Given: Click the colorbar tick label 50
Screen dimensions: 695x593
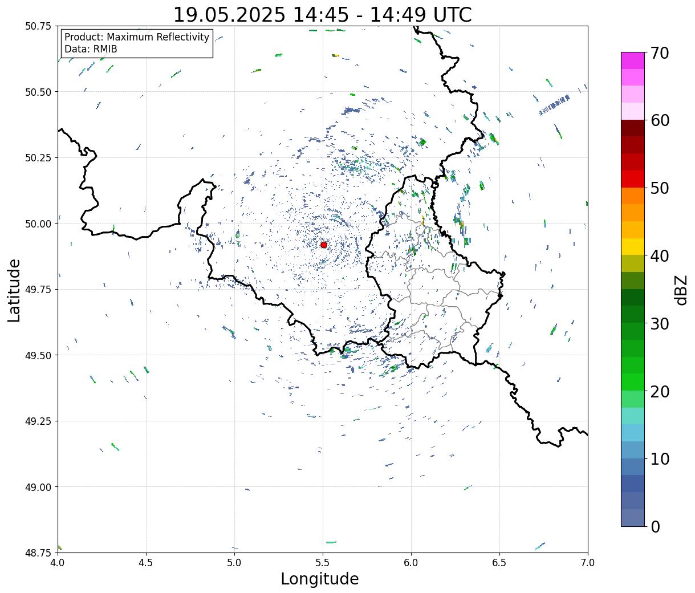Looking at the screenshot, I should click(x=660, y=188).
